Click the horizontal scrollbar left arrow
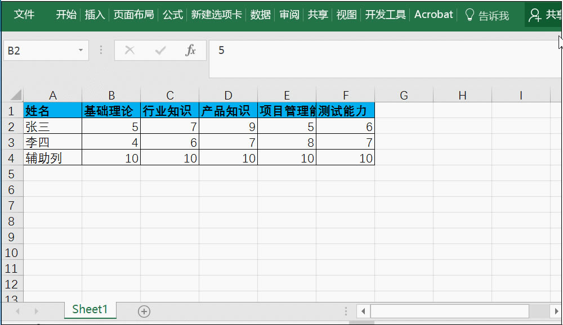This screenshot has width=563, height=325. click(363, 310)
